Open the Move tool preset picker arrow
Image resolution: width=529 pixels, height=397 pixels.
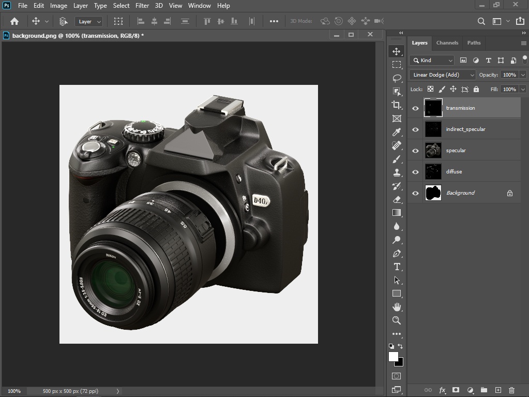(47, 21)
